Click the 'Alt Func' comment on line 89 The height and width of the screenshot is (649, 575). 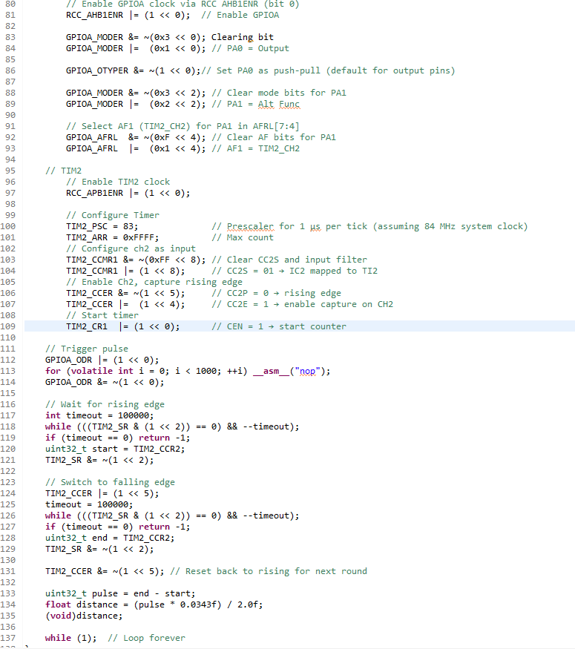pyautogui.click(x=279, y=104)
